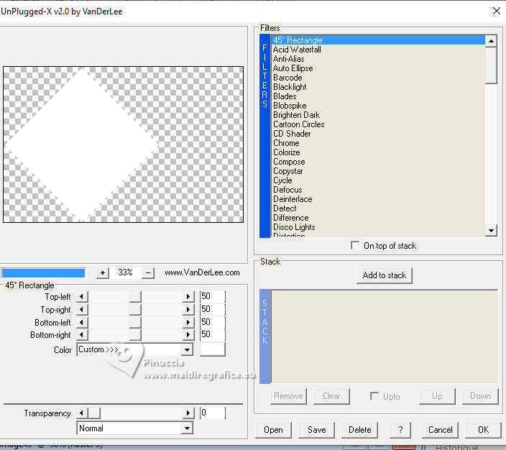Select 45° Rectangle filter in list
This screenshot has height=450, width=506.
point(378,40)
